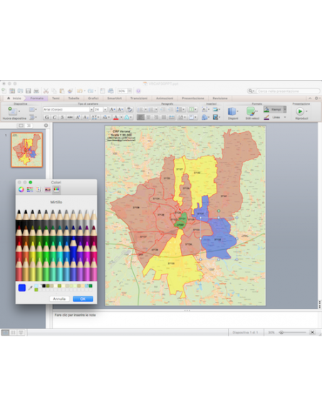The width and height of the screenshot is (322, 417).
Task: Toggle left text alignment
Action: (140, 117)
